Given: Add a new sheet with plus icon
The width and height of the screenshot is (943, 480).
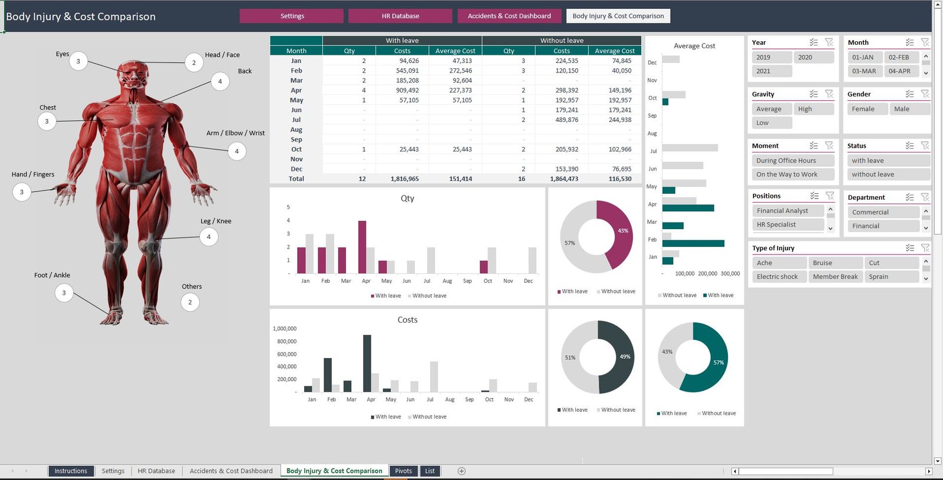Looking at the screenshot, I should coord(461,471).
